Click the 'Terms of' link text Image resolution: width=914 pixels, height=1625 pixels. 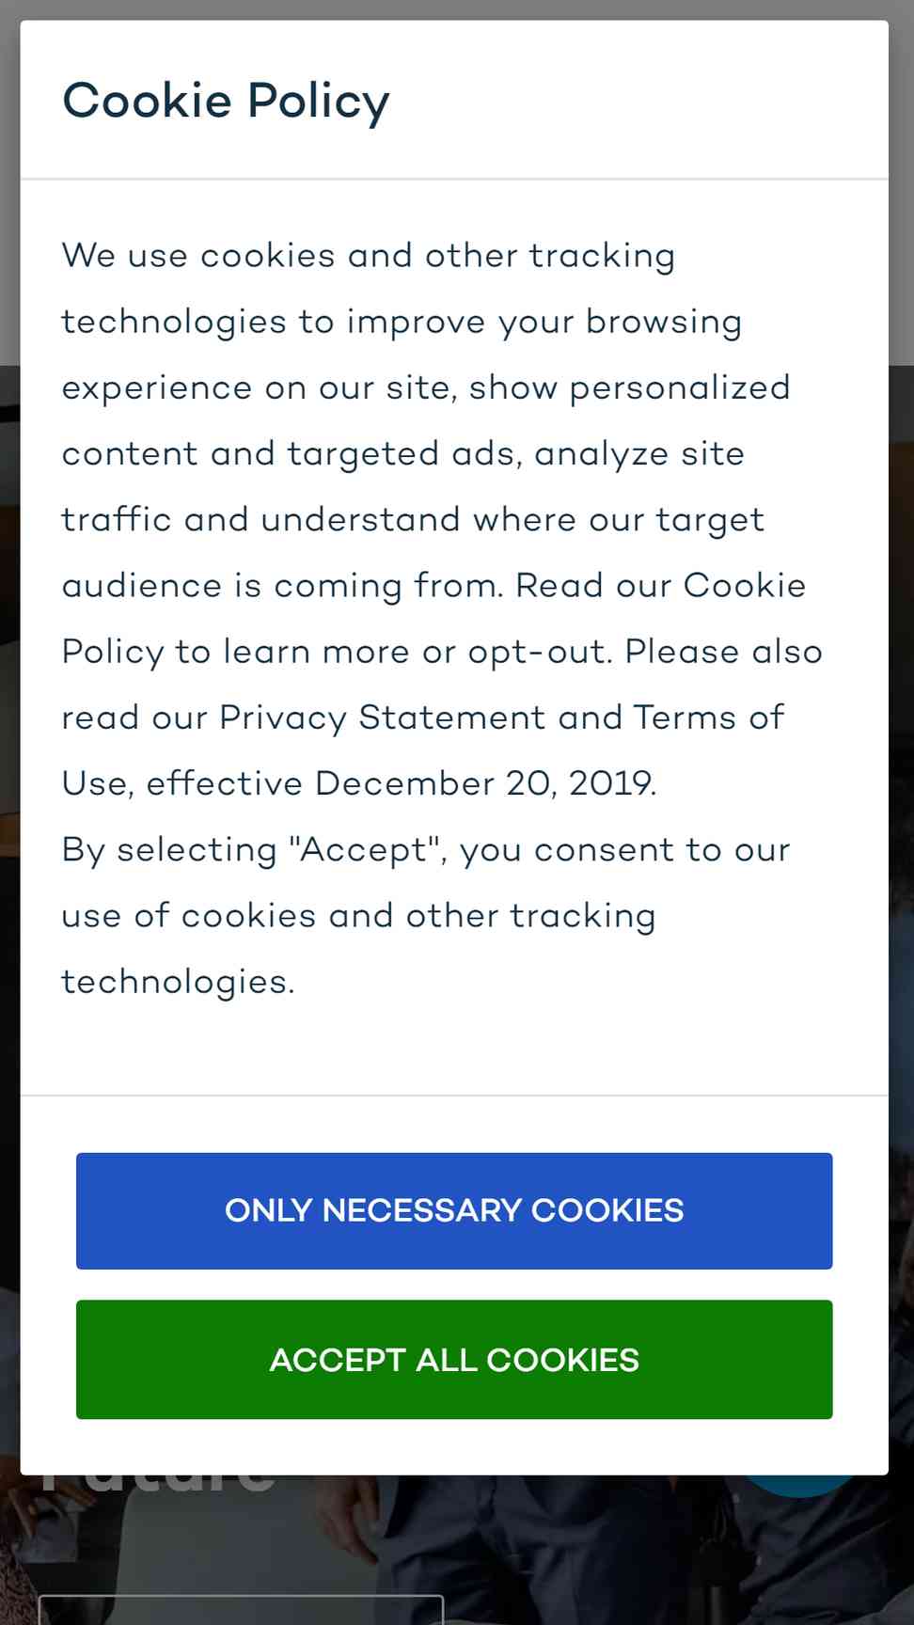click(708, 717)
